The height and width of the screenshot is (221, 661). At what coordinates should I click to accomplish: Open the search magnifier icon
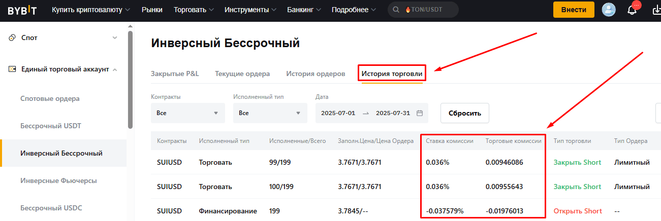click(397, 10)
